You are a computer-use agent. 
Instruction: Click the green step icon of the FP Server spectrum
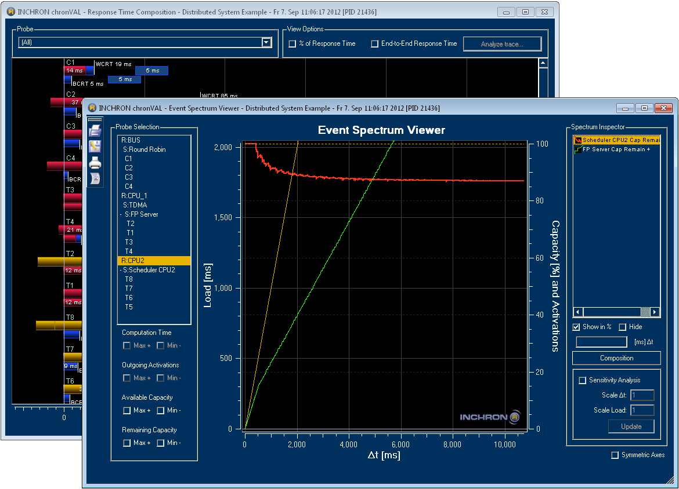point(577,149)
